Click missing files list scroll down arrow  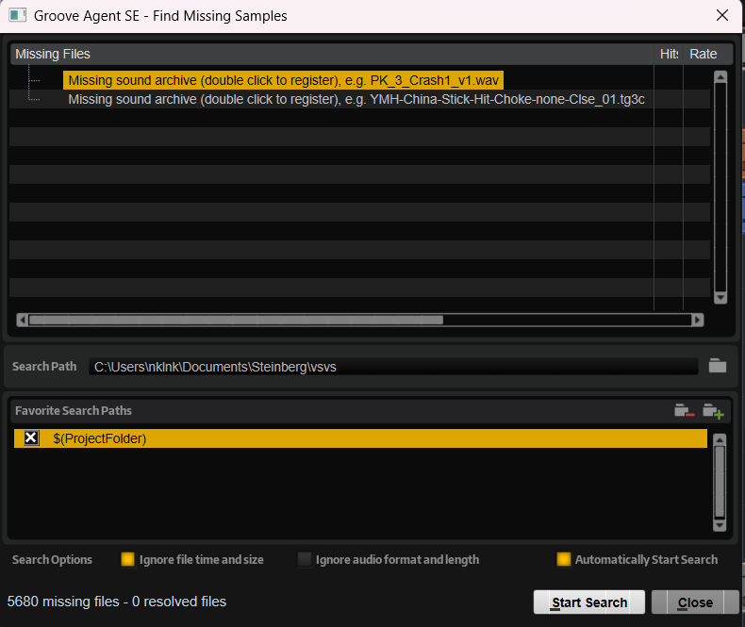point(720,298)
